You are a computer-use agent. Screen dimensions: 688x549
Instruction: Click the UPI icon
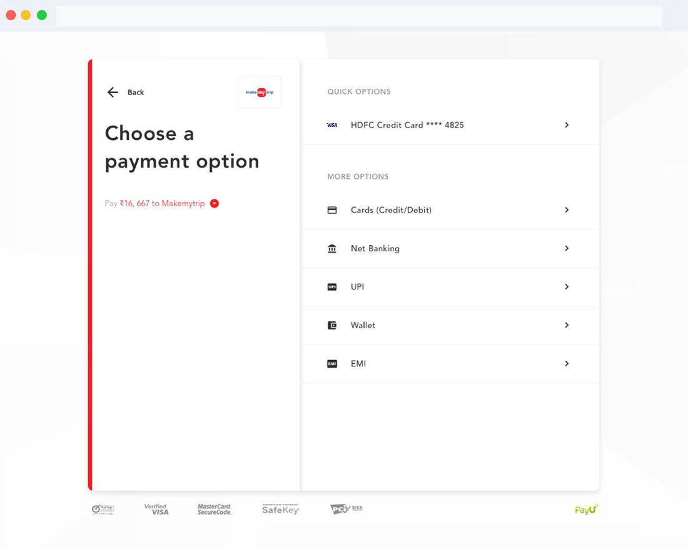click(332, 287)
